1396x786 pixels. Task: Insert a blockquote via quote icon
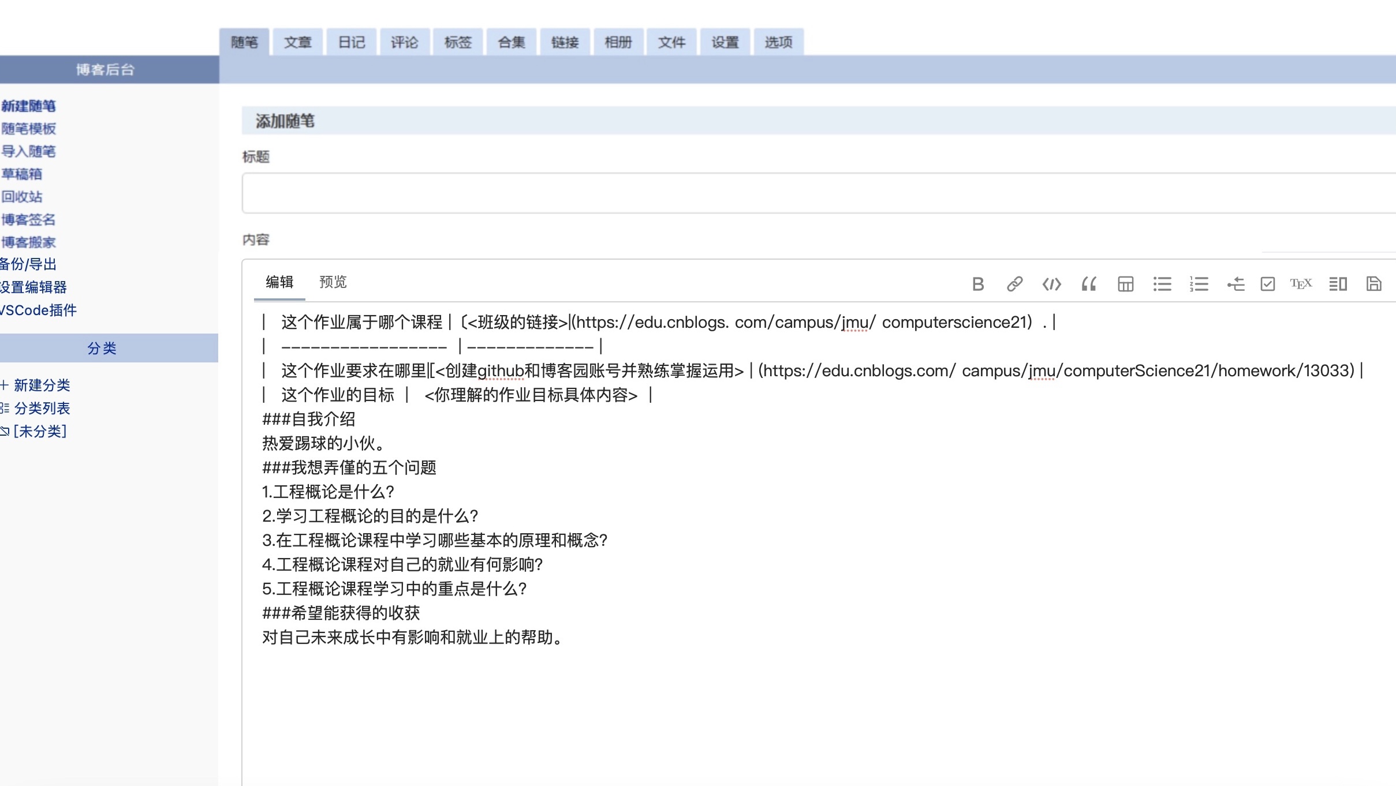click(x=1088, y=284)
